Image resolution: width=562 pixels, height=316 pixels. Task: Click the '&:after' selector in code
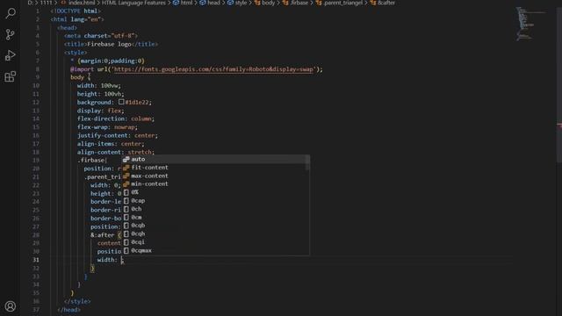click(102, 235)
